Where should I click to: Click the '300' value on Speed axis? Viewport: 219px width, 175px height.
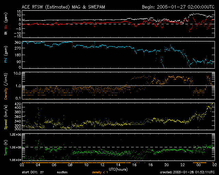click(18, 129)
